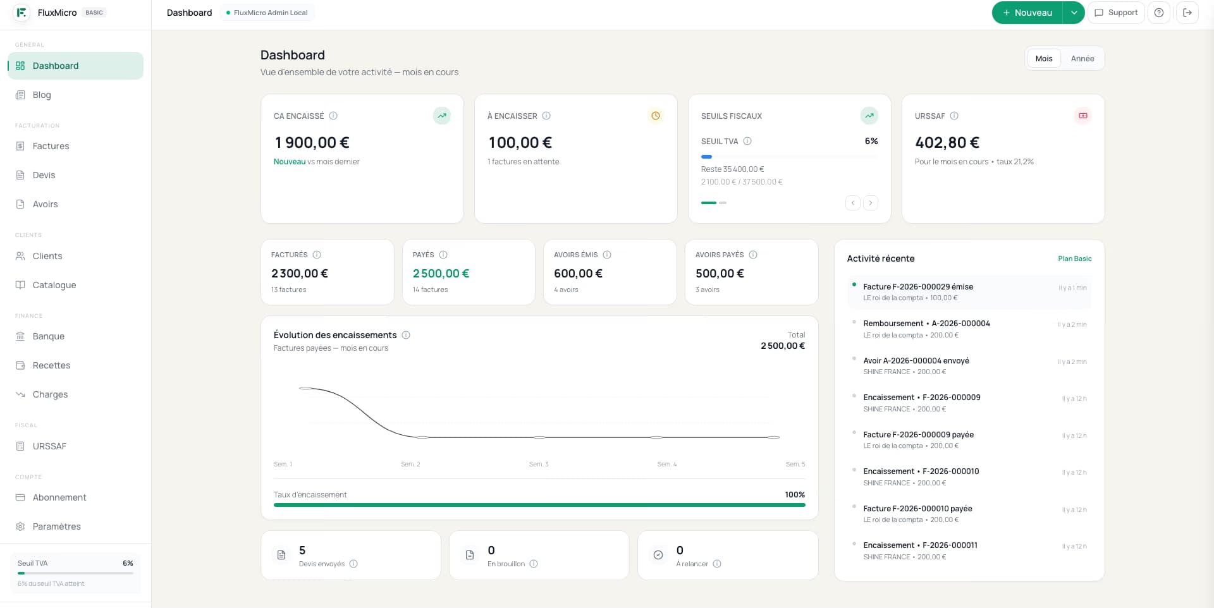The width and height of the screenshot is (1214, 608).
Task: Open the Facture F-2026-000029 activity entry
Action: click(917, 287)
